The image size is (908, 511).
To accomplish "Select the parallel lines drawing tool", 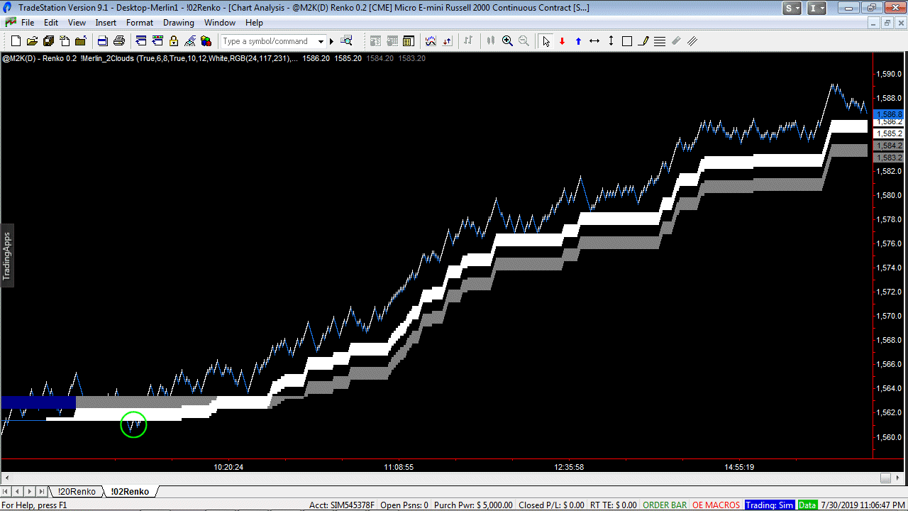I will 692,41.
